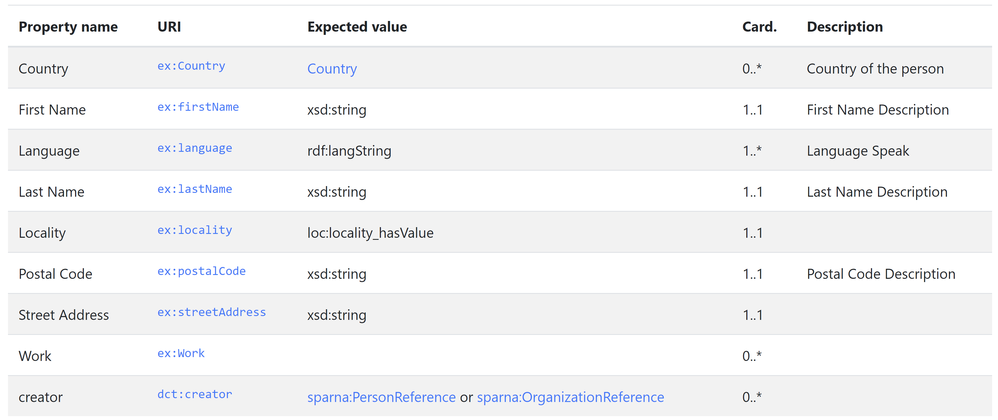Open the ex:postalCode URI link
The image size is (998, 420).
[x=202, y=271]
